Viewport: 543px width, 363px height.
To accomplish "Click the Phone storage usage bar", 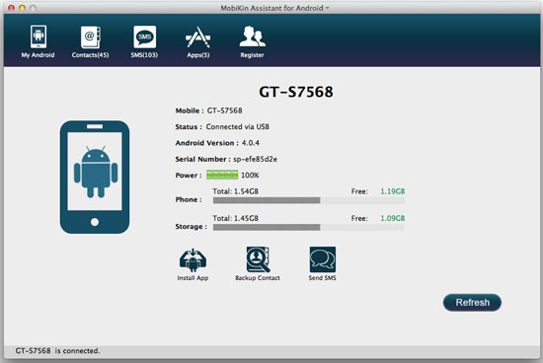I will coord(309,200).
